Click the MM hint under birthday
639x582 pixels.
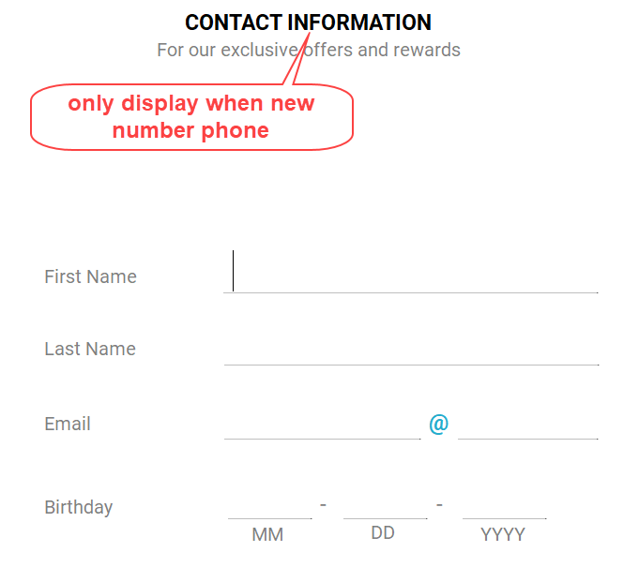(267, 535)
